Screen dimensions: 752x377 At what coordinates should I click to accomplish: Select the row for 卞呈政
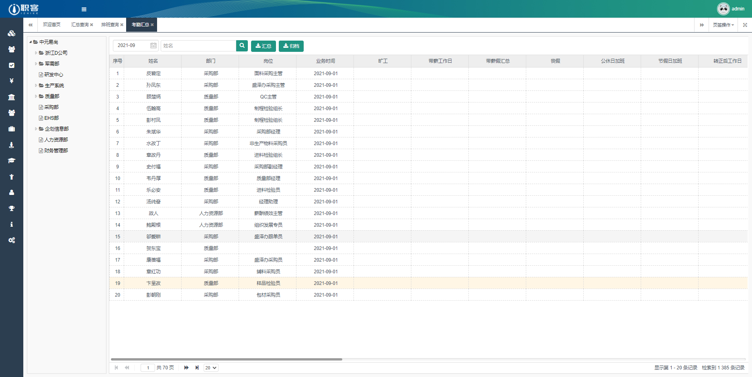(x=428, y=283)
